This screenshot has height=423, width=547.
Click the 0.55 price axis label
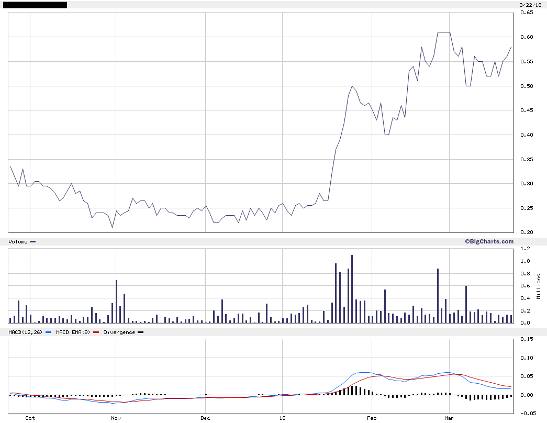[527, 61]
